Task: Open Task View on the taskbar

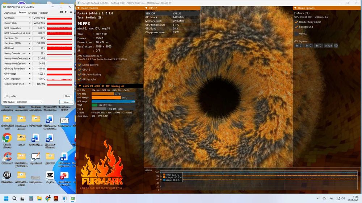Action: click(22, 198)
